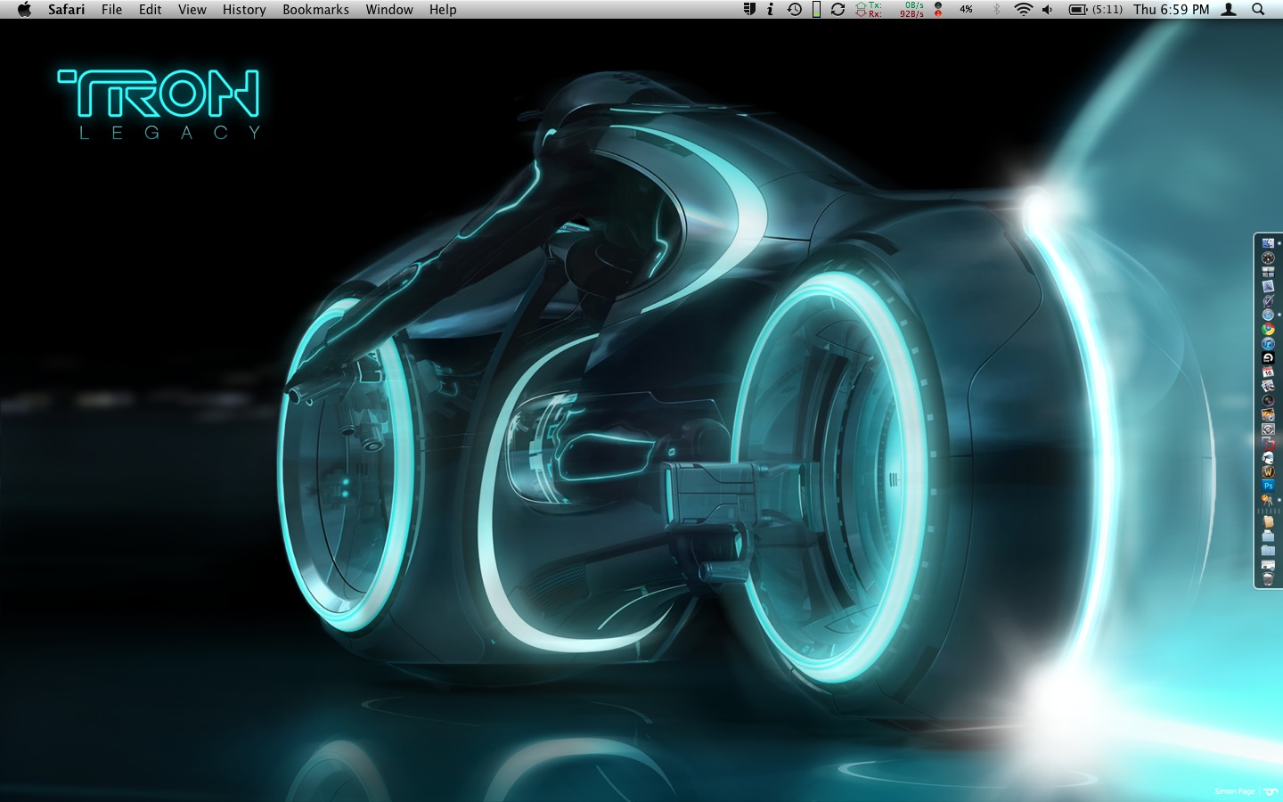Viewport: 1283px width, 802px height.
Task: Launch Google Chrome from the dock
Action: pos(1268,329)
